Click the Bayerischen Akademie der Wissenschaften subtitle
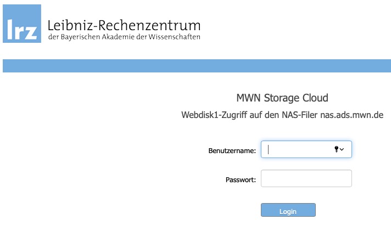391x225 pixels. (124, 37)
